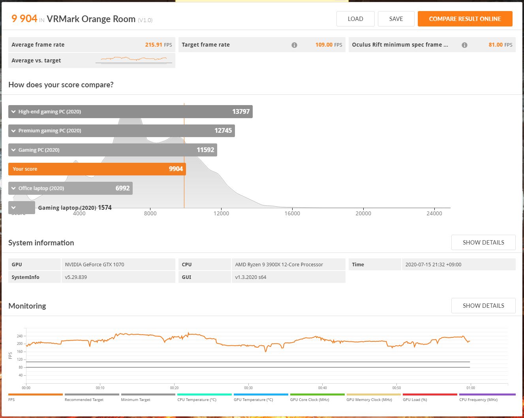524x418 pixels.
Task: Click COMPARE RESULT ONLINE
Action: tap(465, 19)
